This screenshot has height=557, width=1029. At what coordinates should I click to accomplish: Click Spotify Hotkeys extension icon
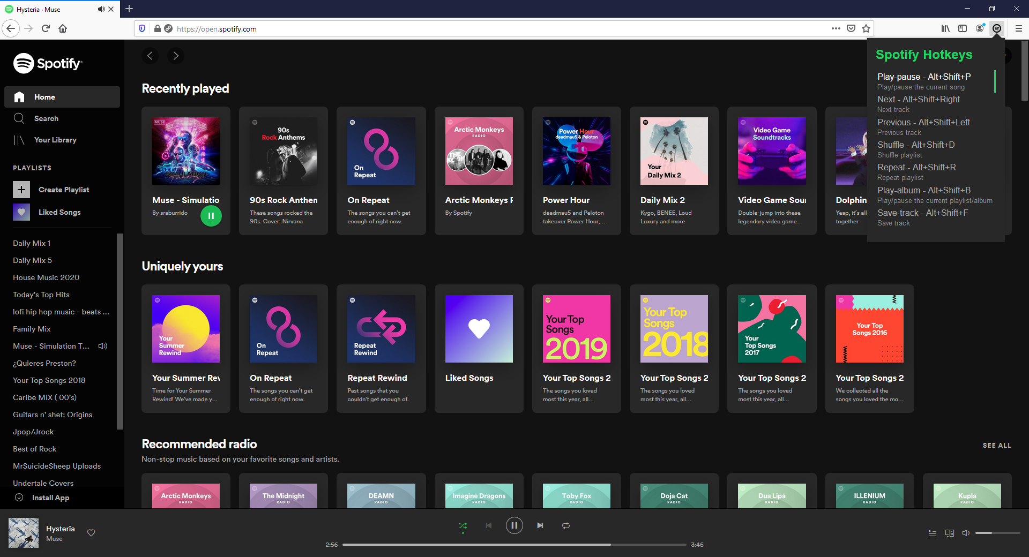(x=997, y=28)
